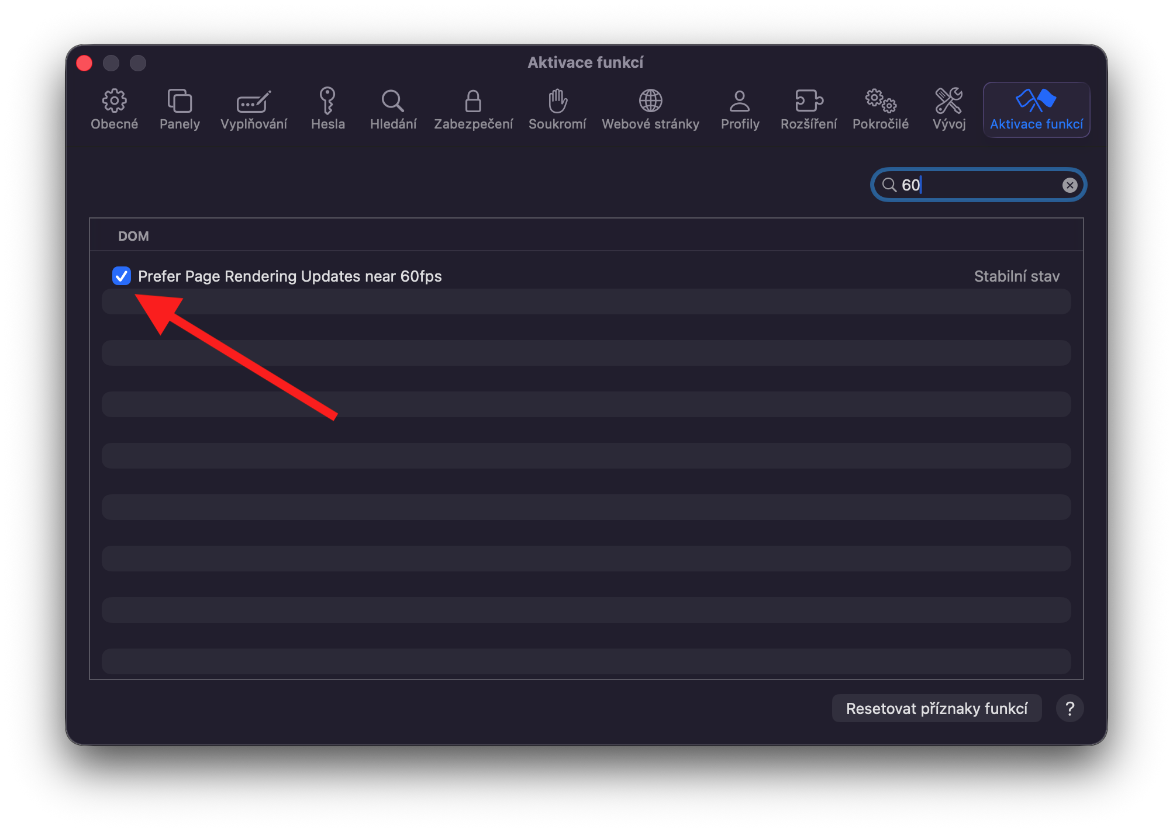Click inside the search field containing 60

coord(982,185)
